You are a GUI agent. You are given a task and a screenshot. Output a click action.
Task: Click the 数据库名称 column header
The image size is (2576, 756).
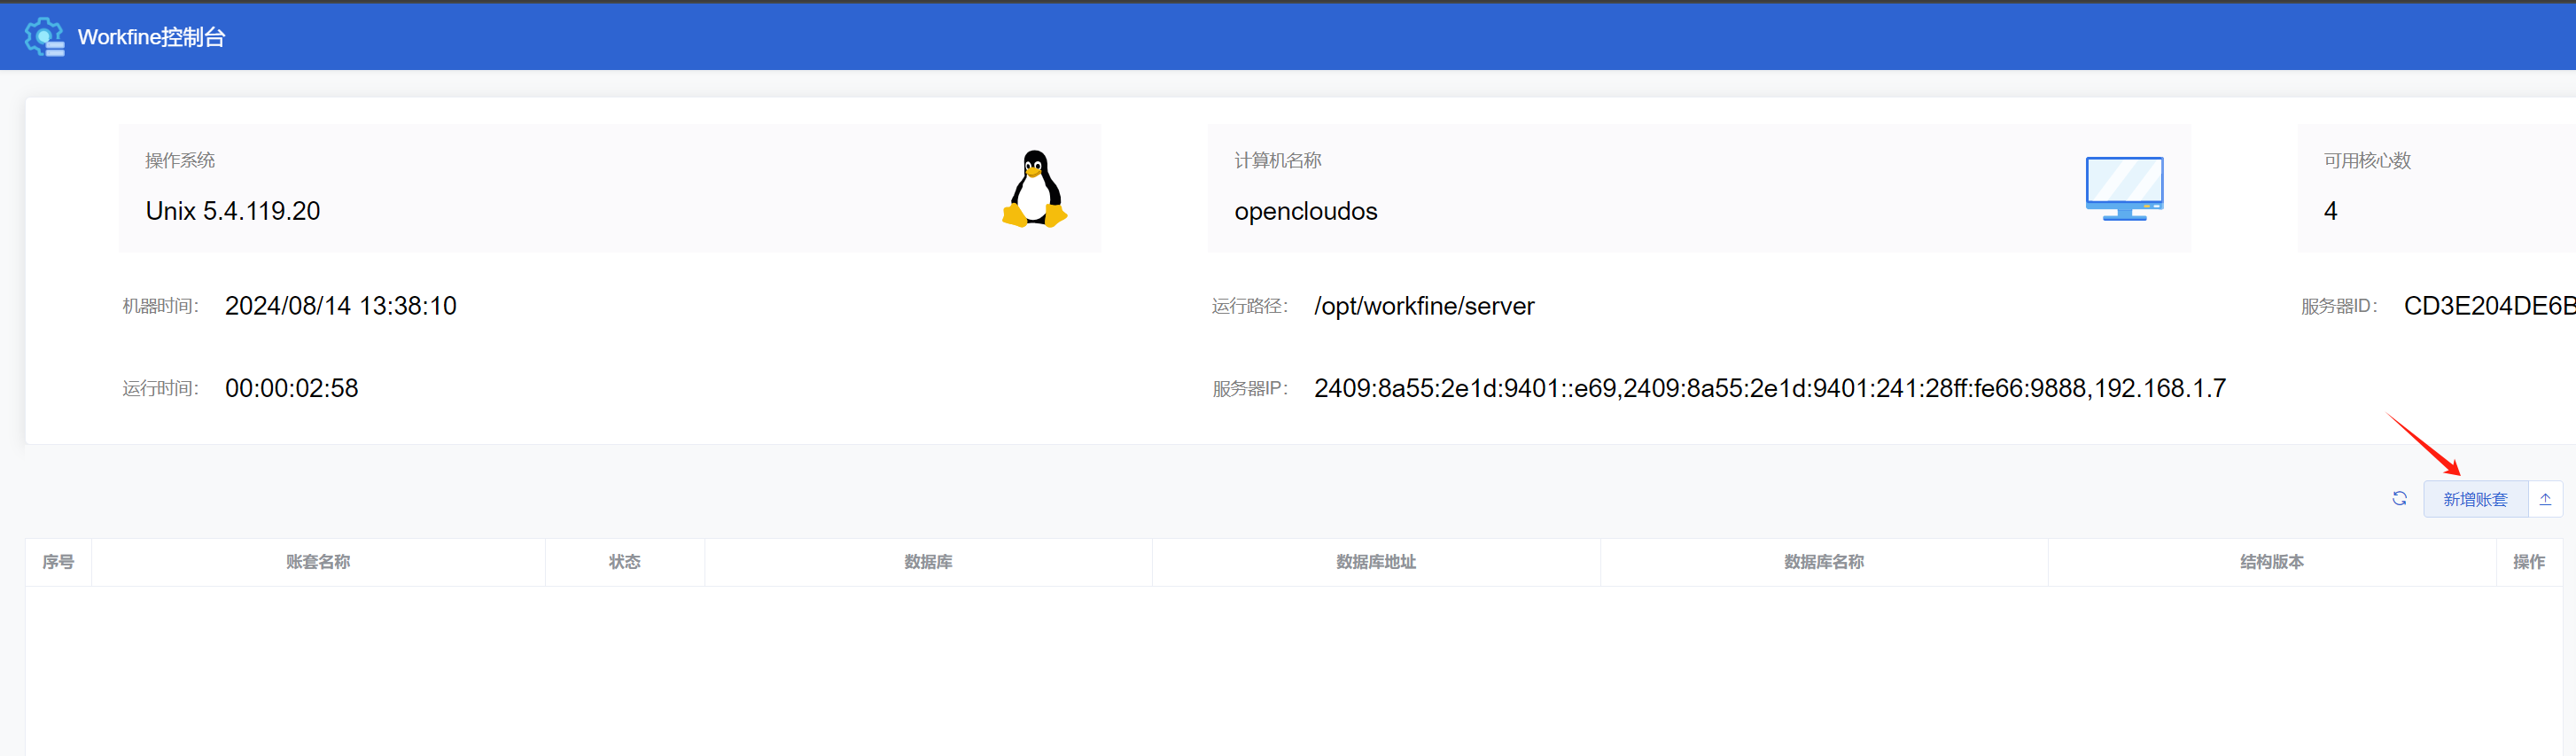(1823, 562)
